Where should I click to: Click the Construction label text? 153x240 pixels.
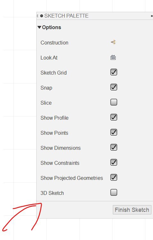click(55, 43)
